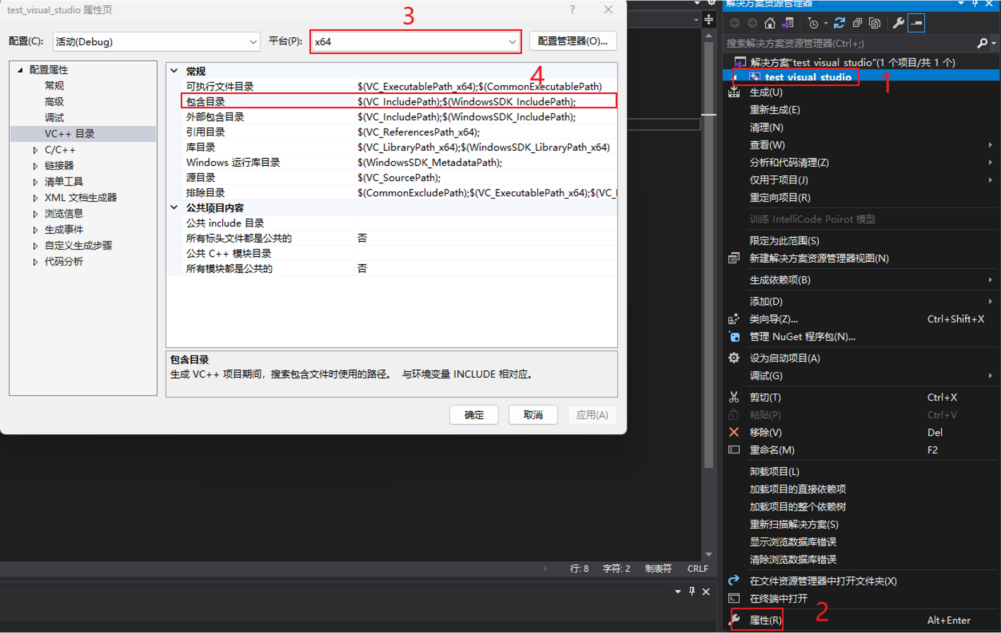Click the pin icon of Solution Explorer panel
Image resolution: width=1001 pixels, height=633 pixels.
pyautogui.click(x=975, y=4)
